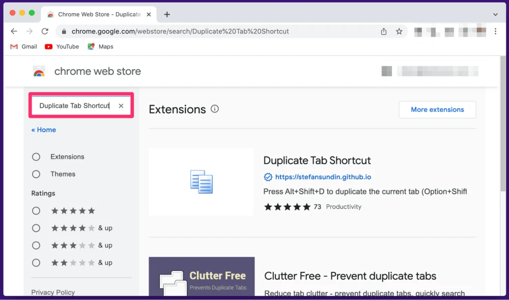Click the share icon in the address bar

(x=383, y=31)
